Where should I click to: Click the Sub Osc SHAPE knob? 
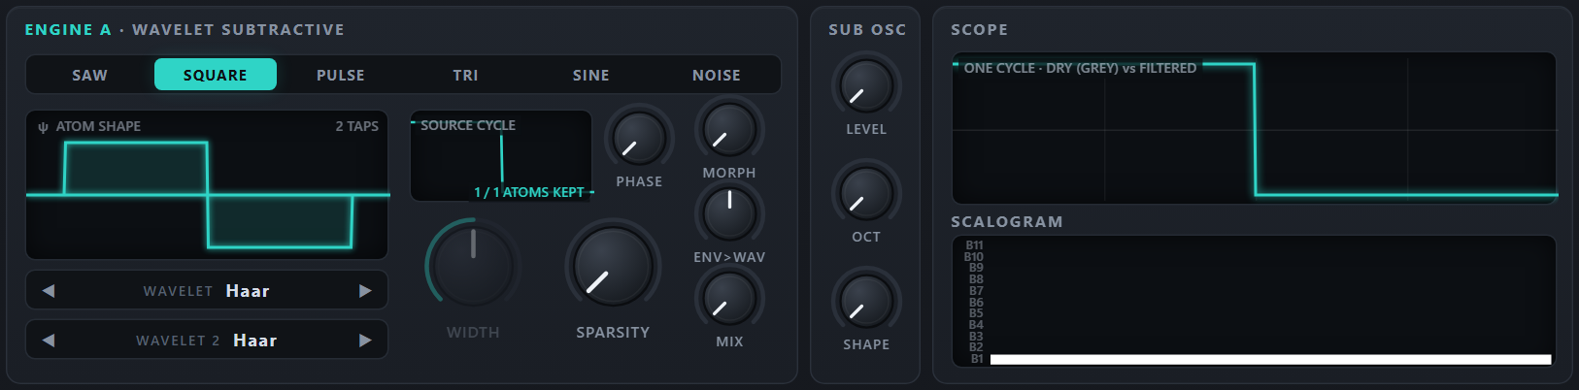tap(866, 301)
